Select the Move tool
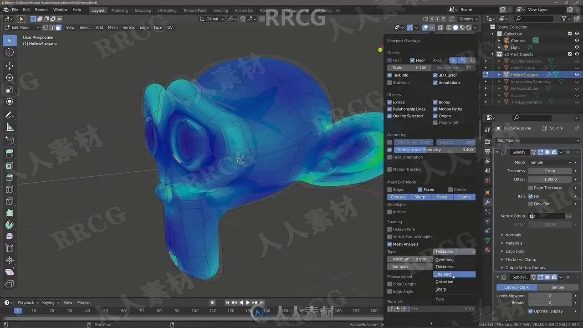 10,66
